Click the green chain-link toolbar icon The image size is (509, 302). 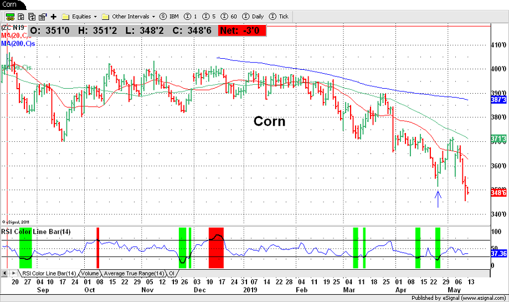click(10, 17)
